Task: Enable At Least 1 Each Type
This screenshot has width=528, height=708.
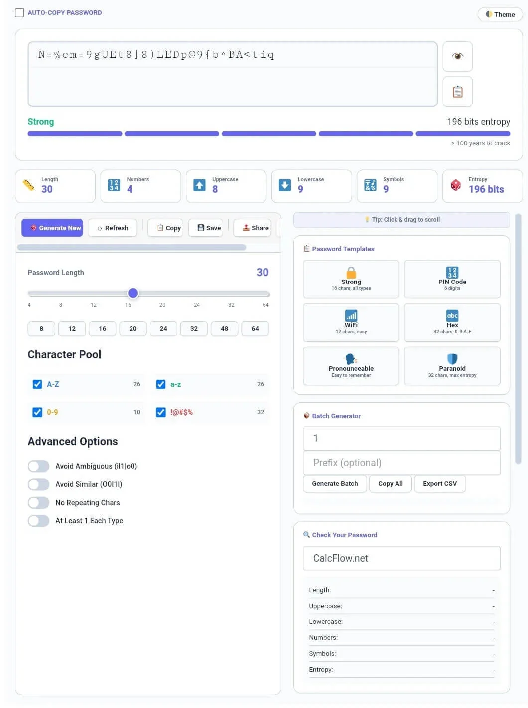Action: (x=38, y=520)
